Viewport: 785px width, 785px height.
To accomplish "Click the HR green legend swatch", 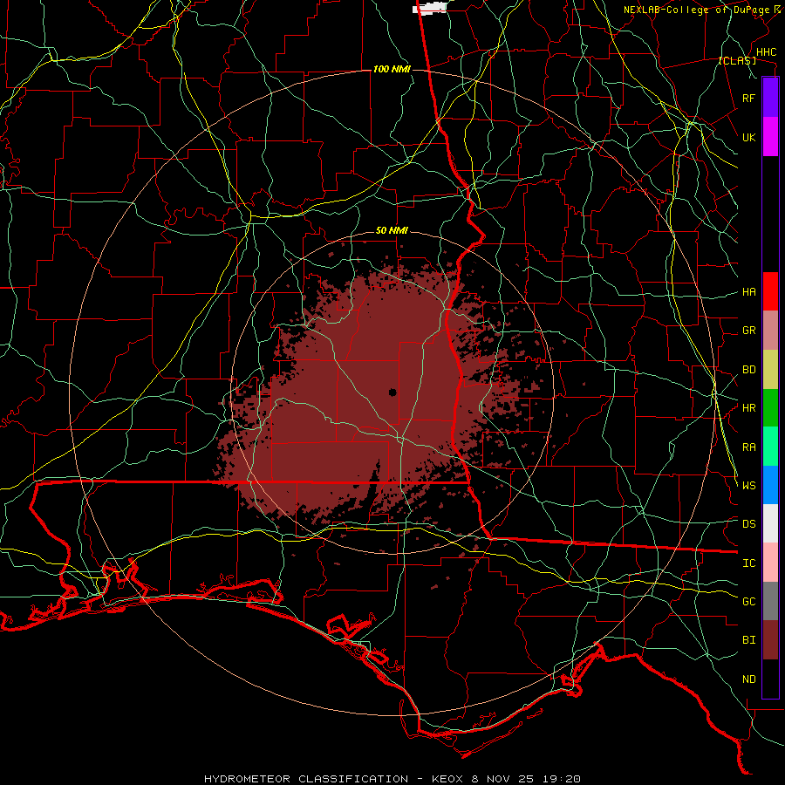I will point(770,408).
